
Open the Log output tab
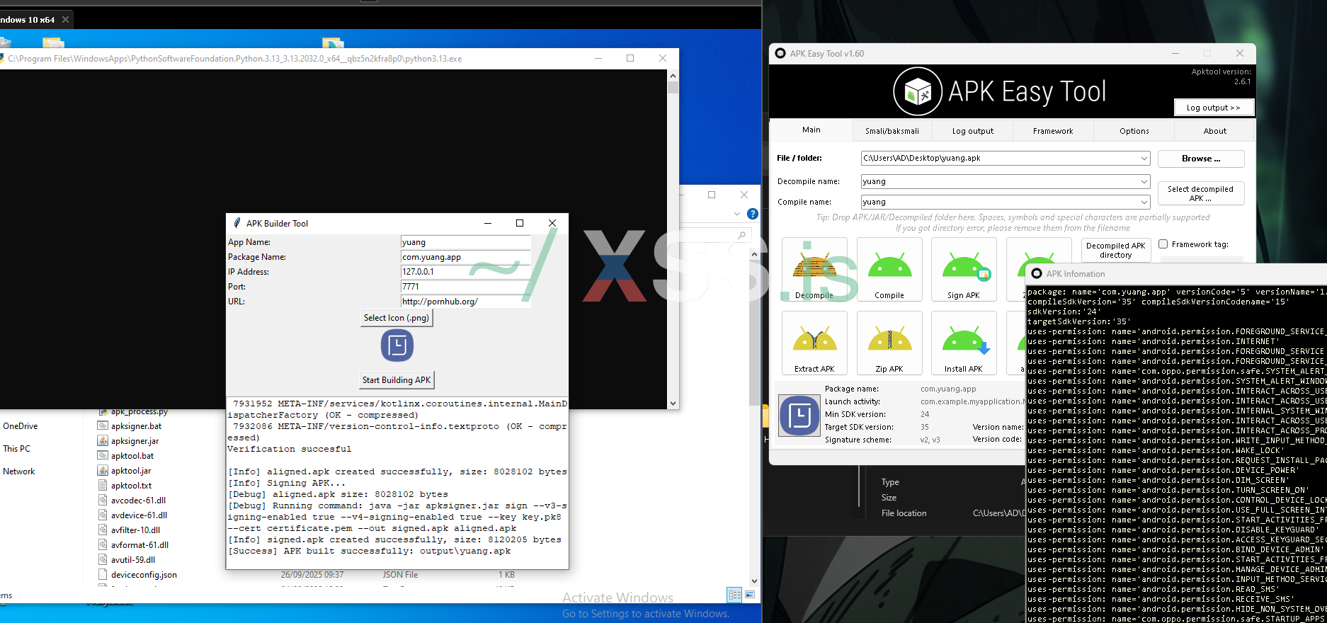tap(972, 131)
